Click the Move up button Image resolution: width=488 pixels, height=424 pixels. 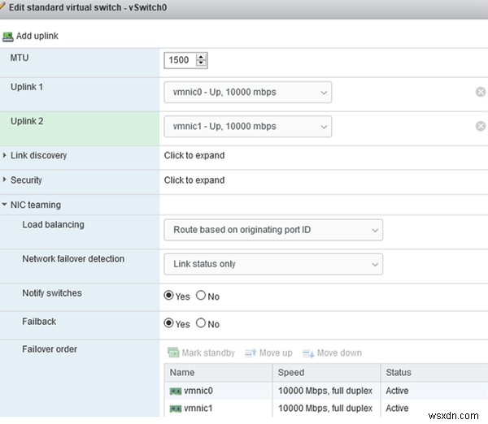tap(268, 353)
